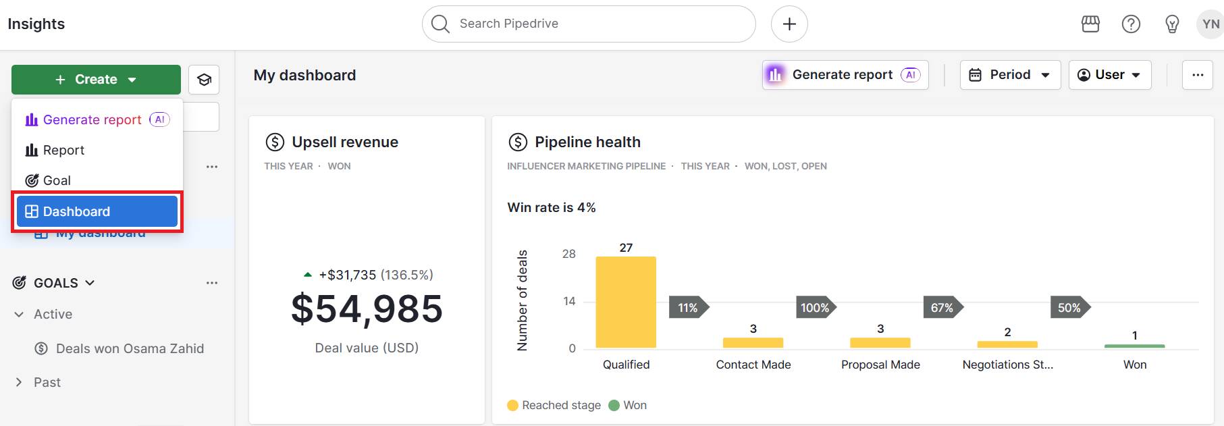The height and width of the screenshot is (426, 1224).
Task: Select Goal from the Create menu
Action: [x=97, y=180]
